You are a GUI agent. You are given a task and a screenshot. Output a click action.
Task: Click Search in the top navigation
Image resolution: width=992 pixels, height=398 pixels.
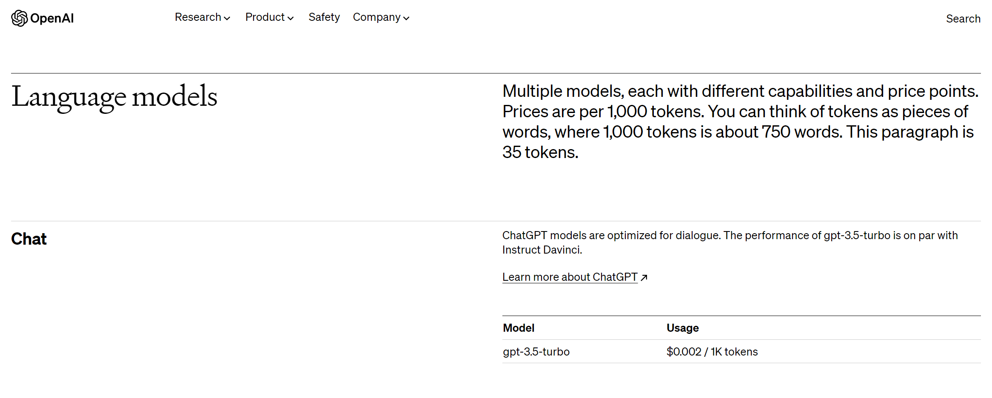pyautogui.click(x=963, y=19)
